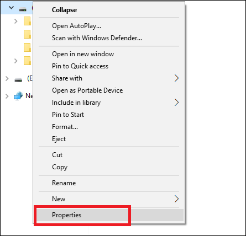The image size is (246, 236).
Task: Collapse the selected drive tree chevron
Action: pyautogui.click(x=12, y=8)
